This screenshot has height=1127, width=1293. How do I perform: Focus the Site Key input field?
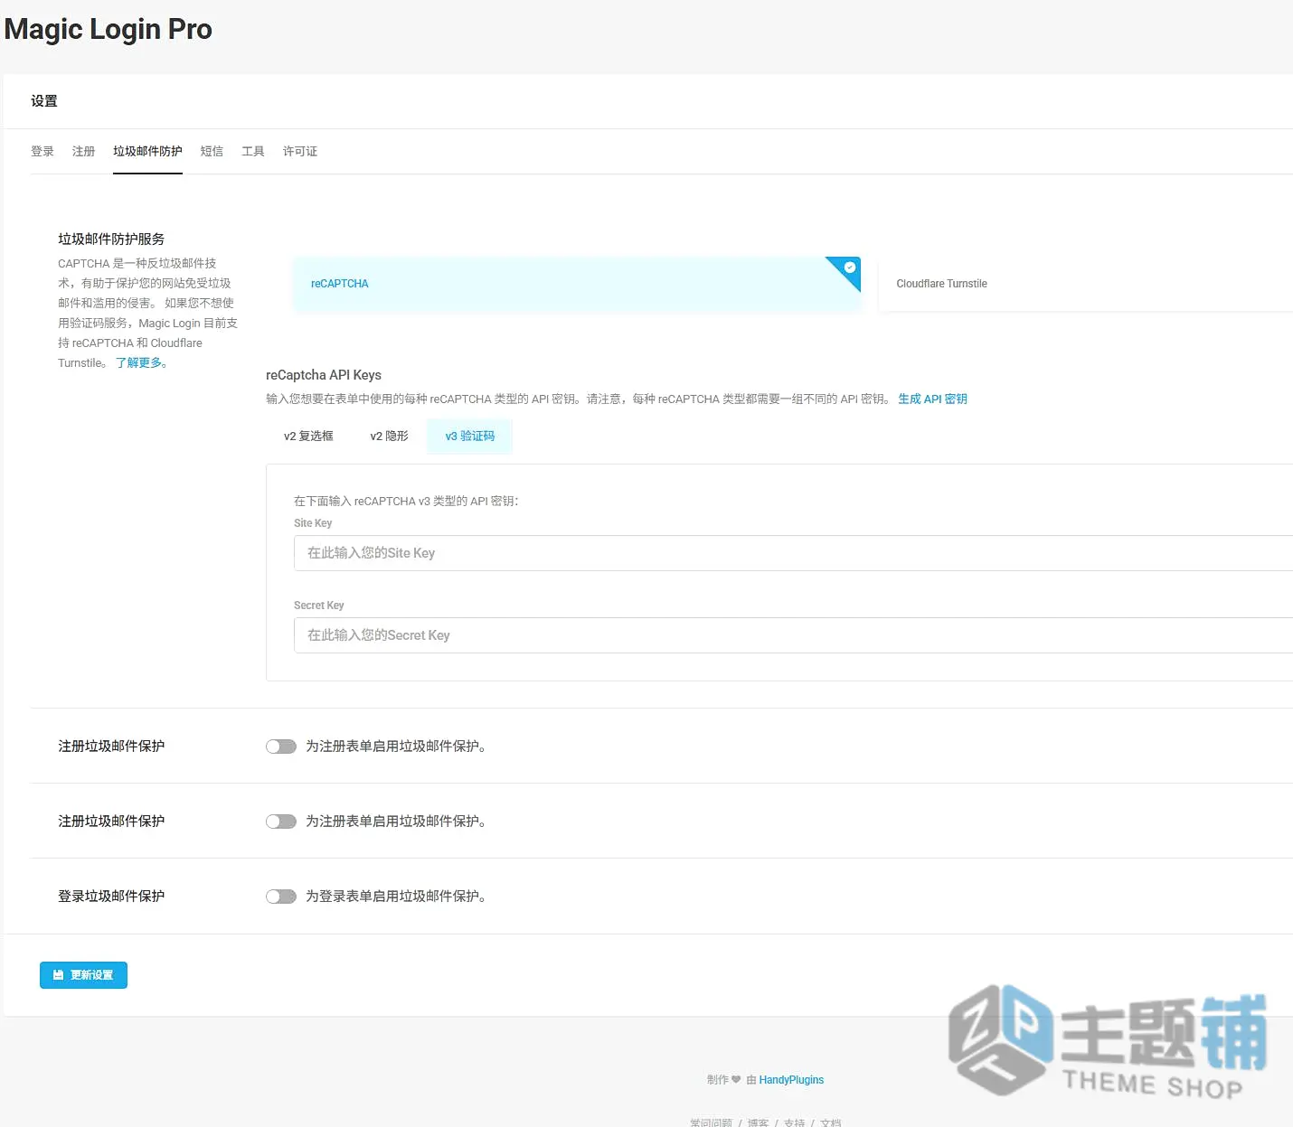(793, 553)
